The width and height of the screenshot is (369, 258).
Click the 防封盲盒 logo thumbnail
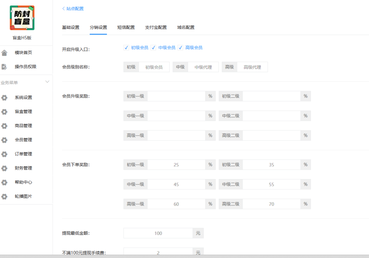tap(22, 18)
